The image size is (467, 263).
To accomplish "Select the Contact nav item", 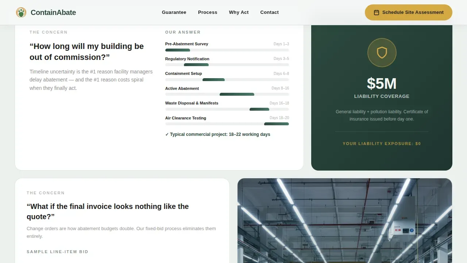I will (x=270, y=12).
